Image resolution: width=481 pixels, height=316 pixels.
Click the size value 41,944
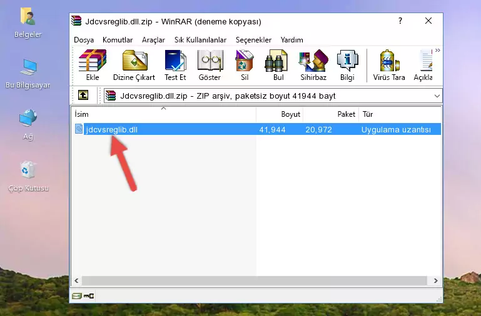click(273, 129)
